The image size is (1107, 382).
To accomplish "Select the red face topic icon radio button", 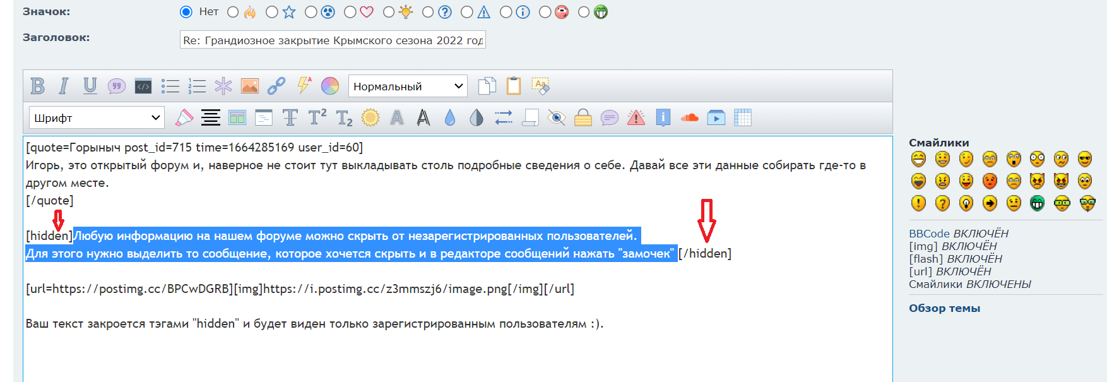I will [545, 12].
